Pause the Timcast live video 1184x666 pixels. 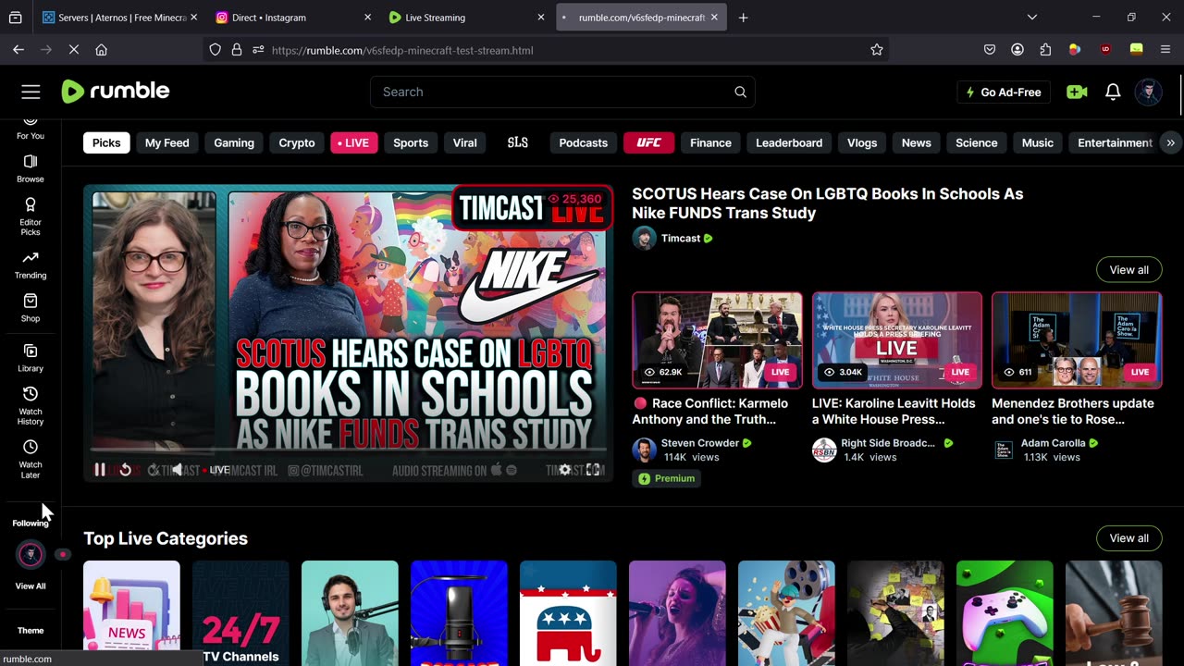pyautogui.click(x=100, y=470)
